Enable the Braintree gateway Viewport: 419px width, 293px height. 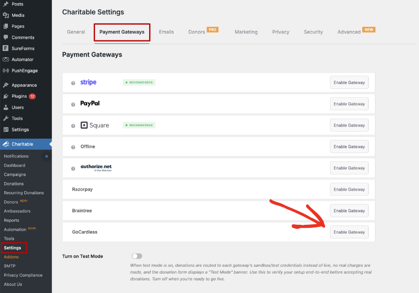coord(349,211)
